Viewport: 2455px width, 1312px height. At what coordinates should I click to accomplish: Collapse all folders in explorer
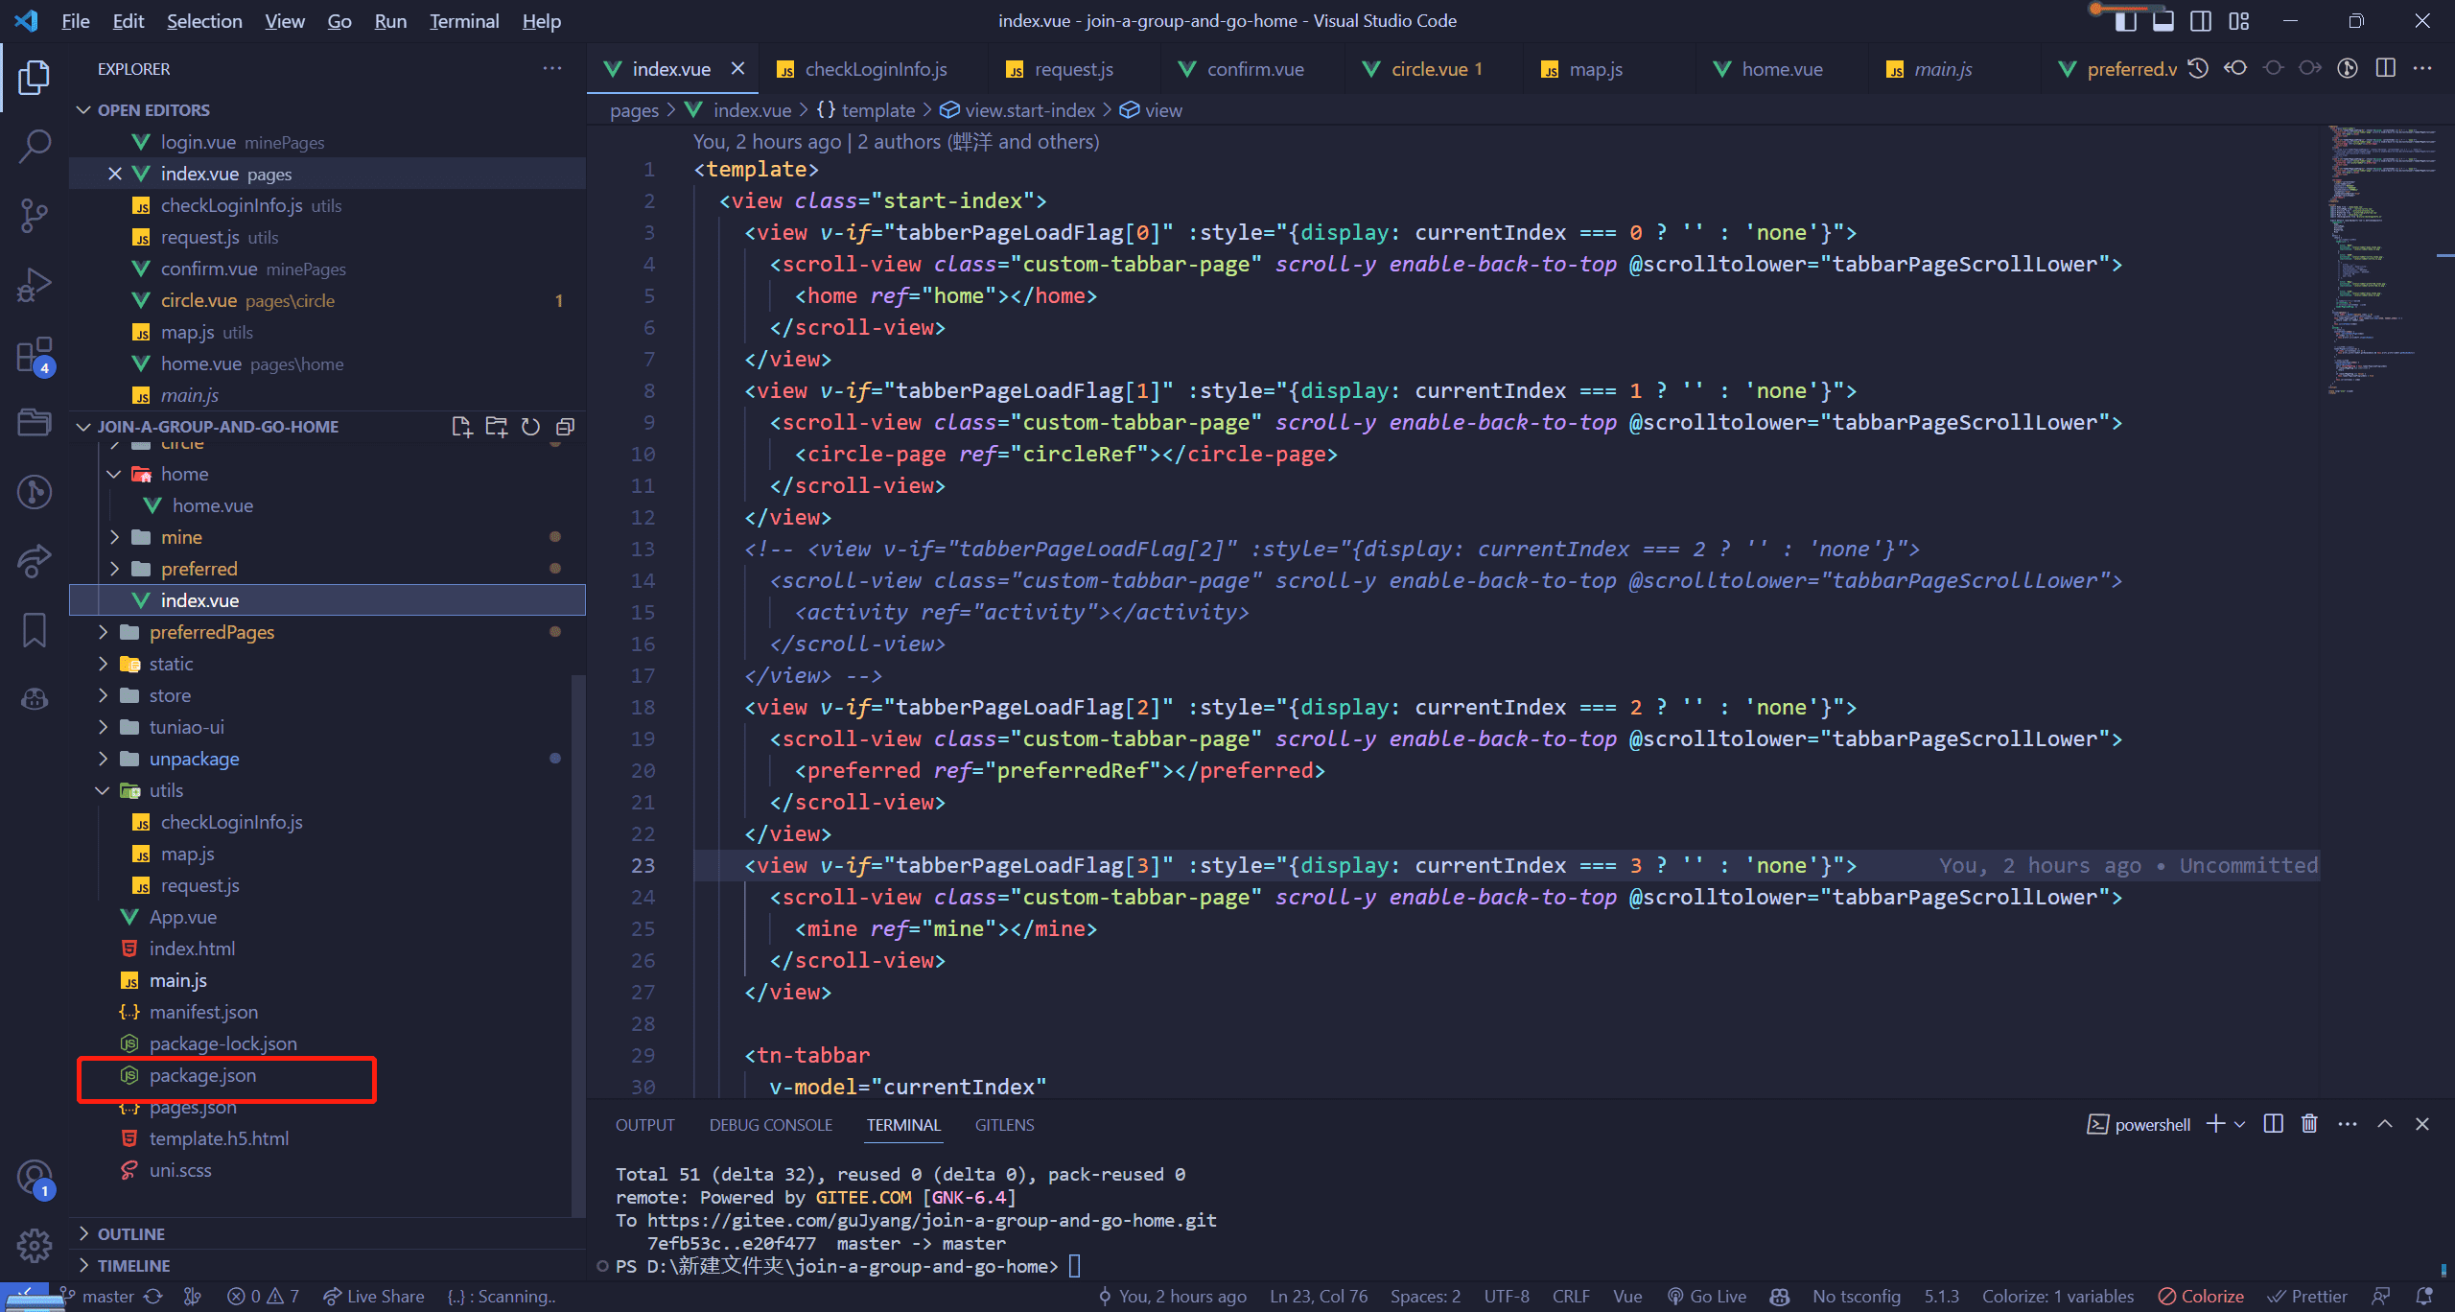click(x=565, y=427)
